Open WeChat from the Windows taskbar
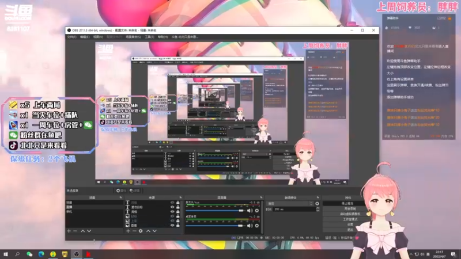The image size is (461, 259). 29,254
